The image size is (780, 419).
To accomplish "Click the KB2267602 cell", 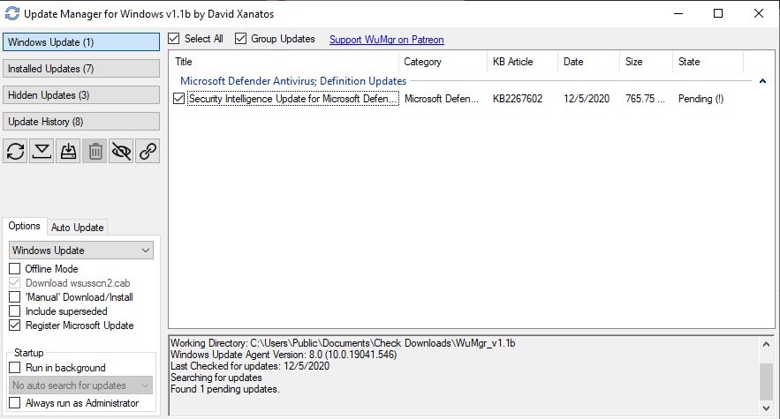I will (518, 99).
